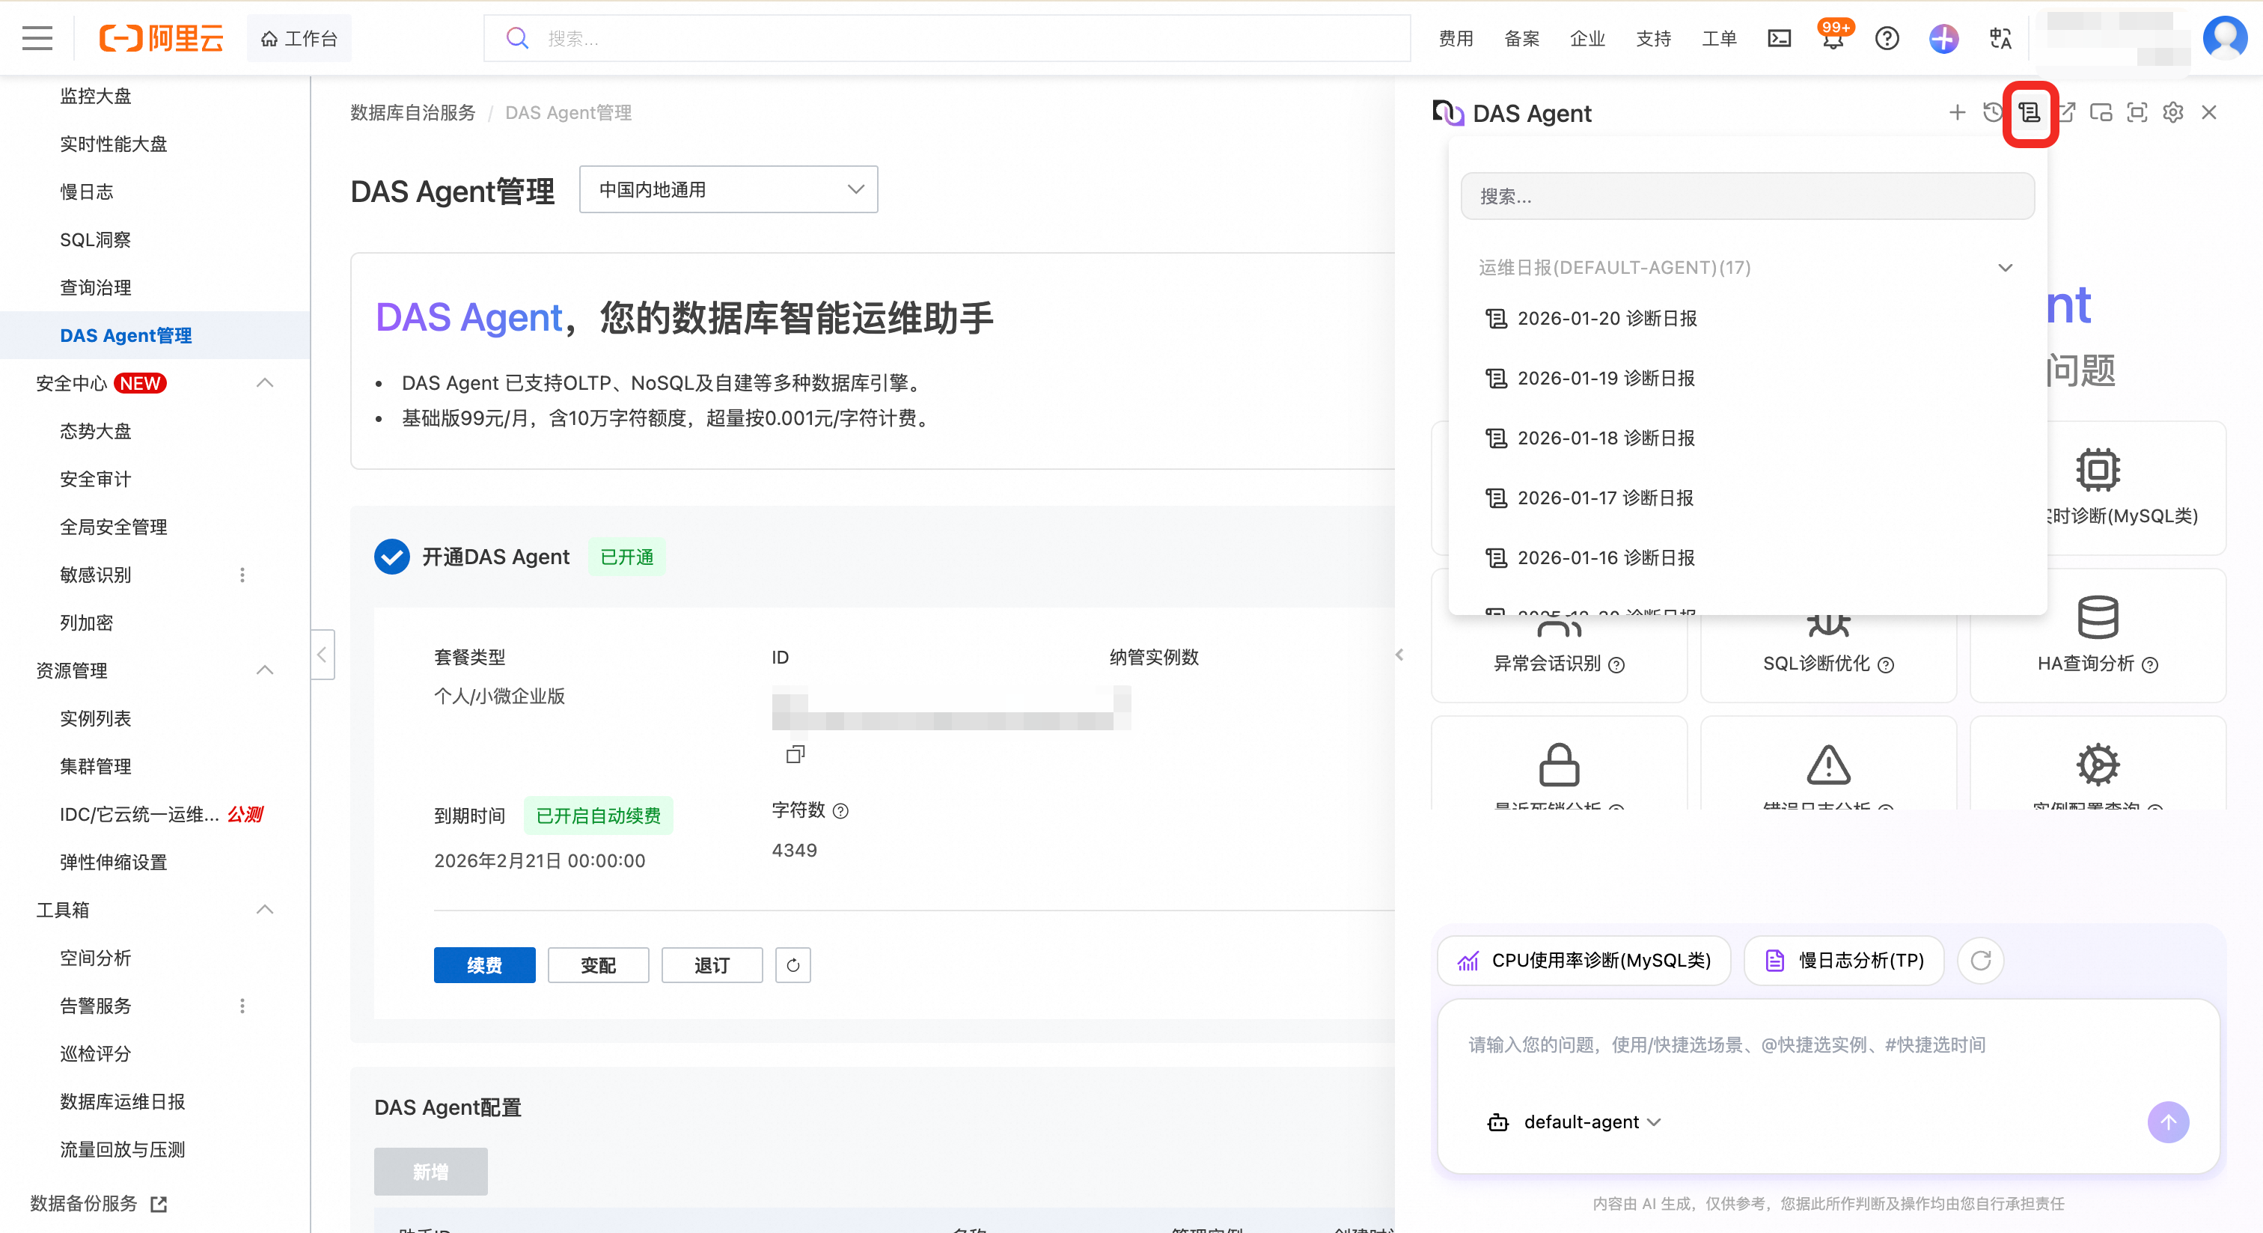This screenshot has height=1233, width=2263.
Task: Refresh the suggested prompts in chat panel
Action: tap(1980, 960)
